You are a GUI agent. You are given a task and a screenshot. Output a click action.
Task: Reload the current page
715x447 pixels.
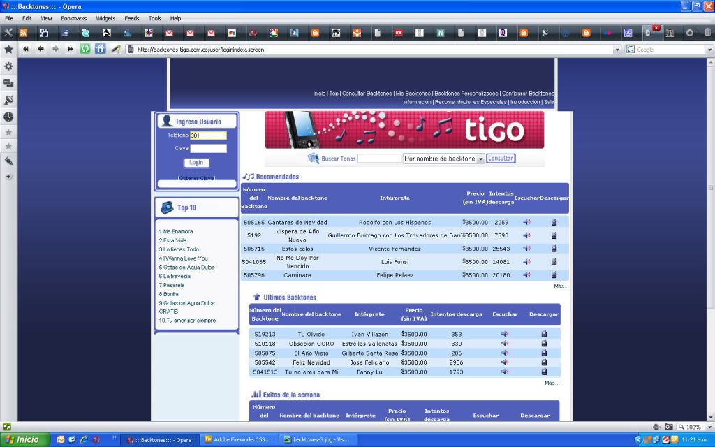pos(84,49)
